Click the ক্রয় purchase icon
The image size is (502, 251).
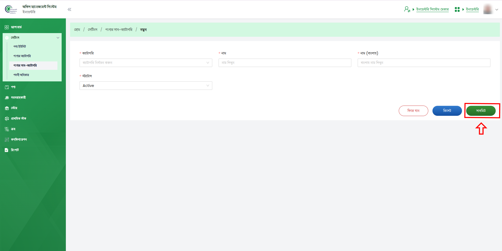pyautogui.click(x=7, y=129)
